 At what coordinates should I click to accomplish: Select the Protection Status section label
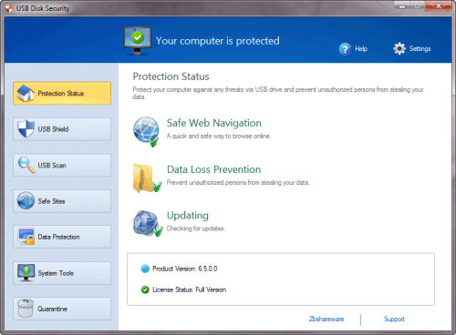tap(61, 94)
